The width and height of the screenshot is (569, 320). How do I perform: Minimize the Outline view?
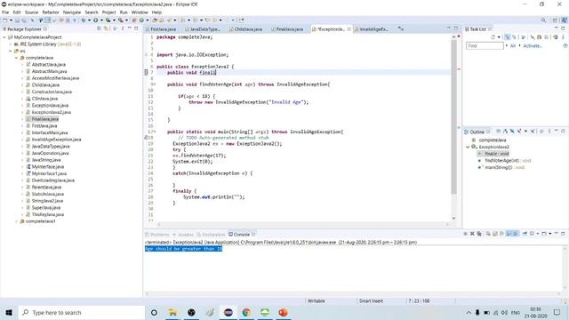click(x=557, y=131)
